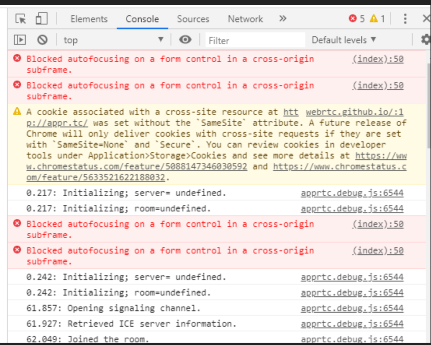Viewport: 431px width, 345px height.
Task: Show more tabs with the double chevron
Action: click(283, 19)
